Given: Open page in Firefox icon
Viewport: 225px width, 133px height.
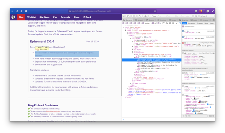Looking at the screenshot, I should tap(201, 11).
